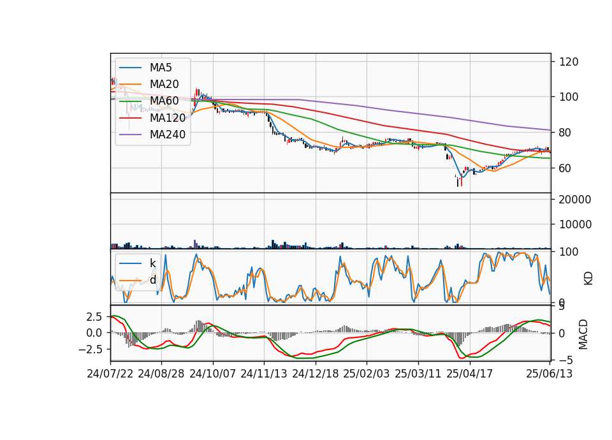The width and height of the screenshot is (612, 440).
Task: Click the 120 price axis label
Action: pyautogui.click(x=569, y=62)
